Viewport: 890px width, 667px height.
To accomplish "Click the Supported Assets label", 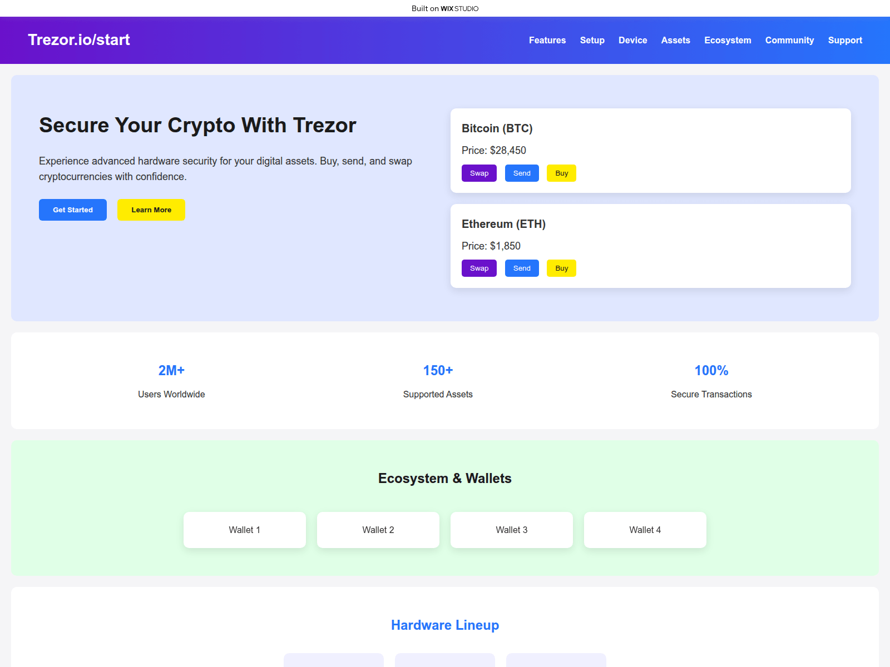I will pos(438,394).
